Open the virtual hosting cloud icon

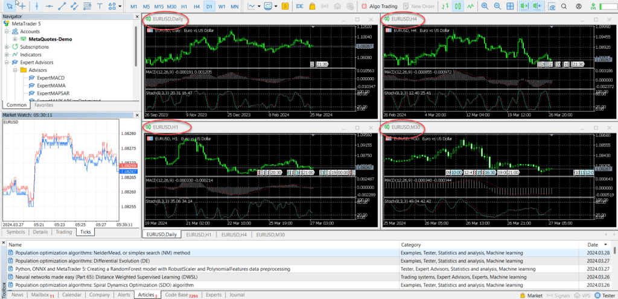point(337,6)
